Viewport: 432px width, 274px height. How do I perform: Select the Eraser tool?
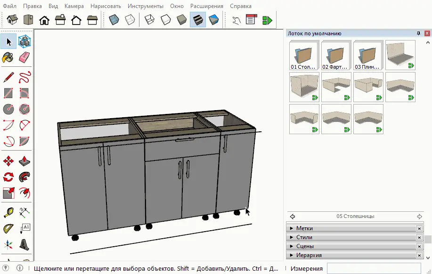[24, 57]
